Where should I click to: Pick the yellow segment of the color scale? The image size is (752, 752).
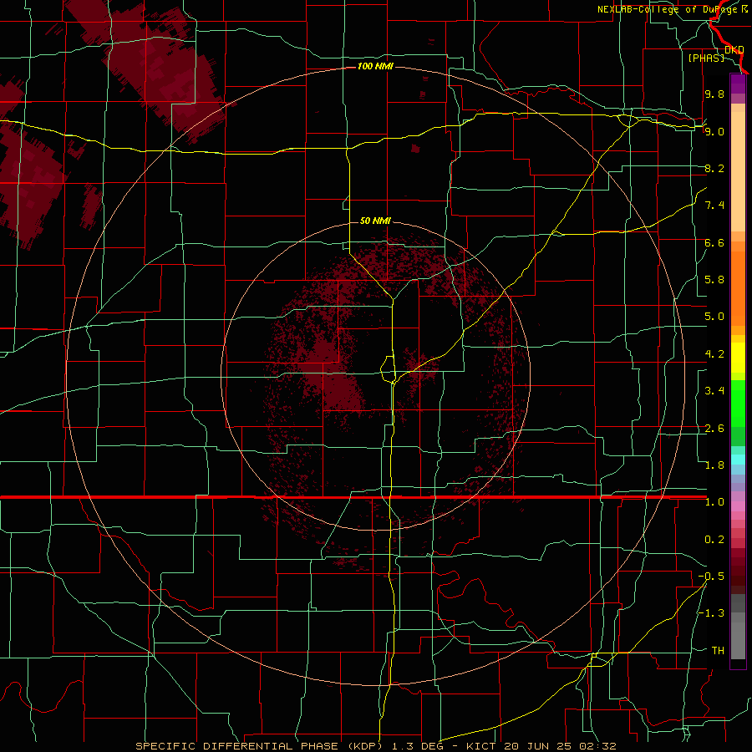738,358
